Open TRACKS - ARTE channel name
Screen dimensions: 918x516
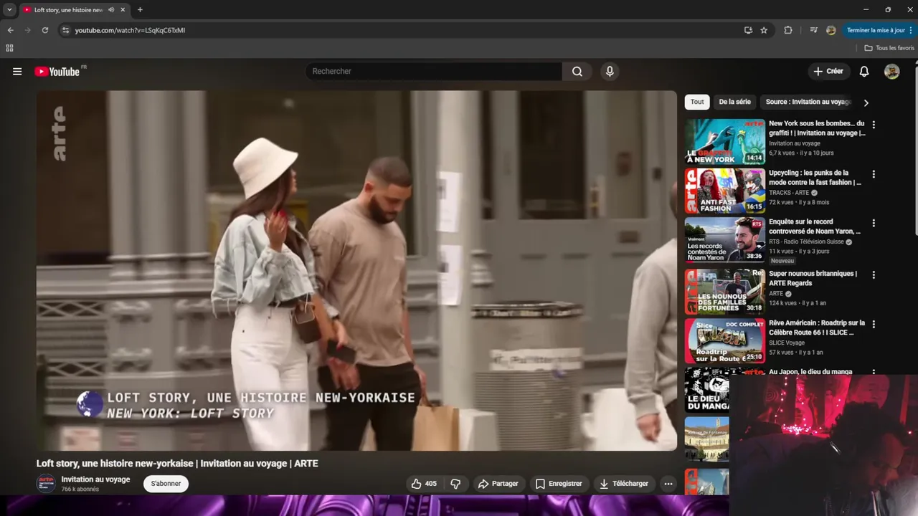[789, 193]
